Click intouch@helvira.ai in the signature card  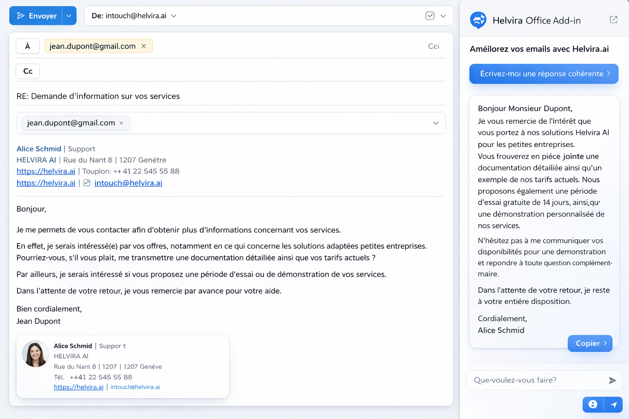(x=135, y=387)
